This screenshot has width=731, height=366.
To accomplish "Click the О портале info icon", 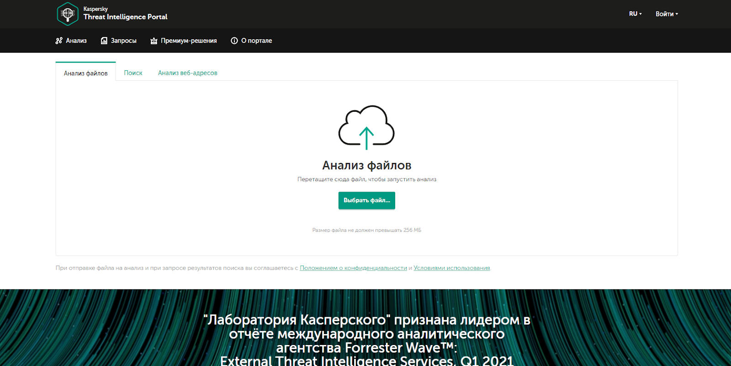I will point(234,41).
